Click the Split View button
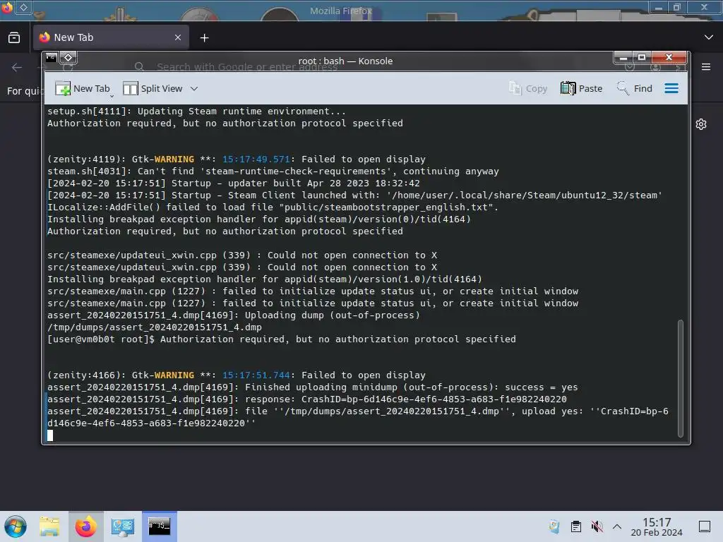The width and height of the screenshot is (723, 542). tap(153, 88)
